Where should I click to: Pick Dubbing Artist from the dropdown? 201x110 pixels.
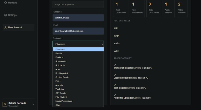coord(78,73)
